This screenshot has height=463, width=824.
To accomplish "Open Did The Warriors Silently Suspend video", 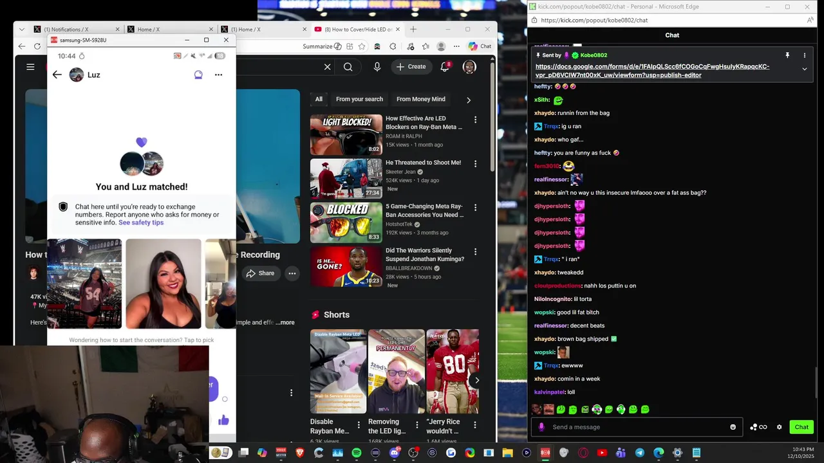I will (346, 266).
